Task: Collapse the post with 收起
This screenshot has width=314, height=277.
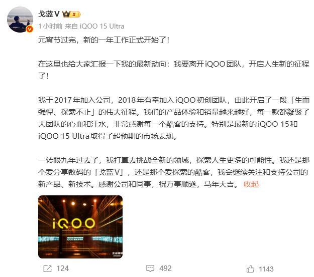Action: [251, 184]
